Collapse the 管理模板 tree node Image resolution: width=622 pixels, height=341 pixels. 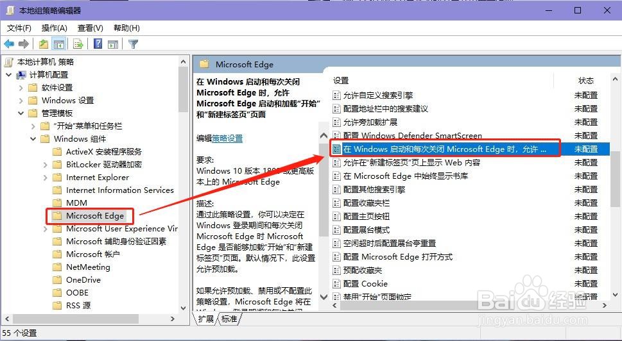[x=21, y=113]
